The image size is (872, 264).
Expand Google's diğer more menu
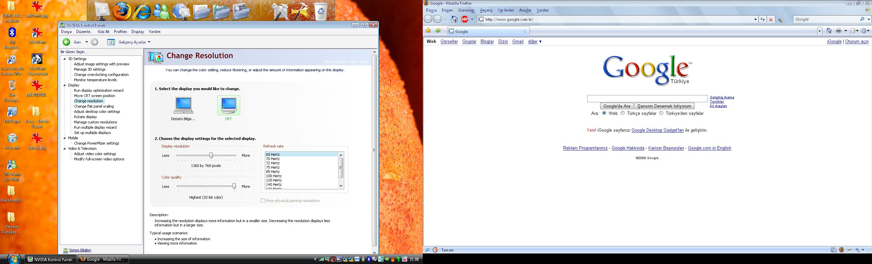(535, 42)
